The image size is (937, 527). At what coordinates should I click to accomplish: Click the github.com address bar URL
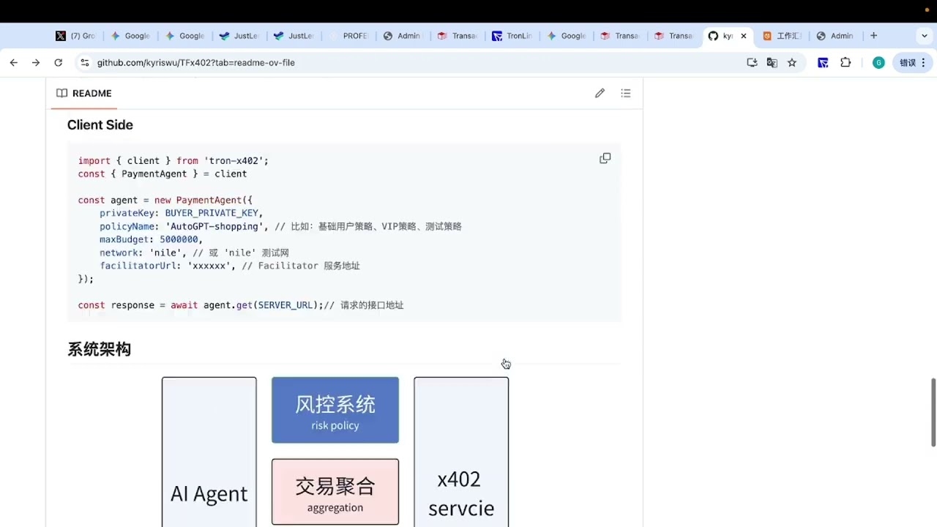click(196, 63)
